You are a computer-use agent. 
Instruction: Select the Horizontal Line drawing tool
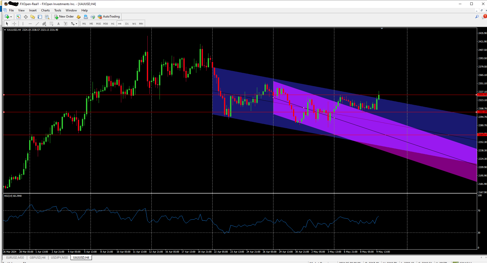pos(30,24)
